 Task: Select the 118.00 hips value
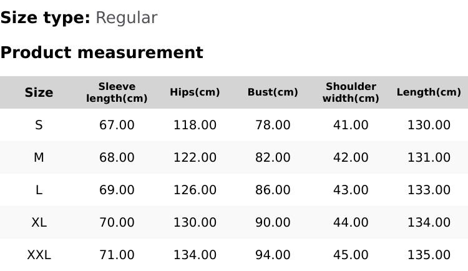pos(195,125)
